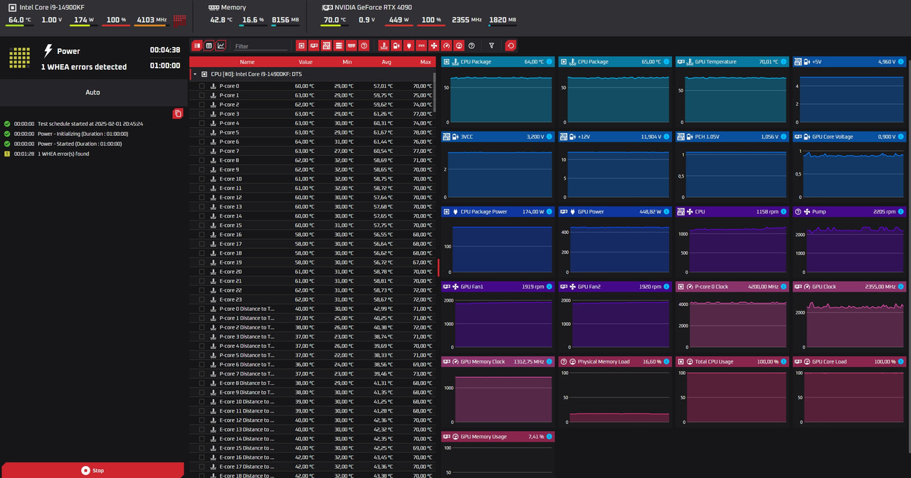Switch to combined table and graphs view
Viewport: 911px width, 478px height.
[197, 46]
